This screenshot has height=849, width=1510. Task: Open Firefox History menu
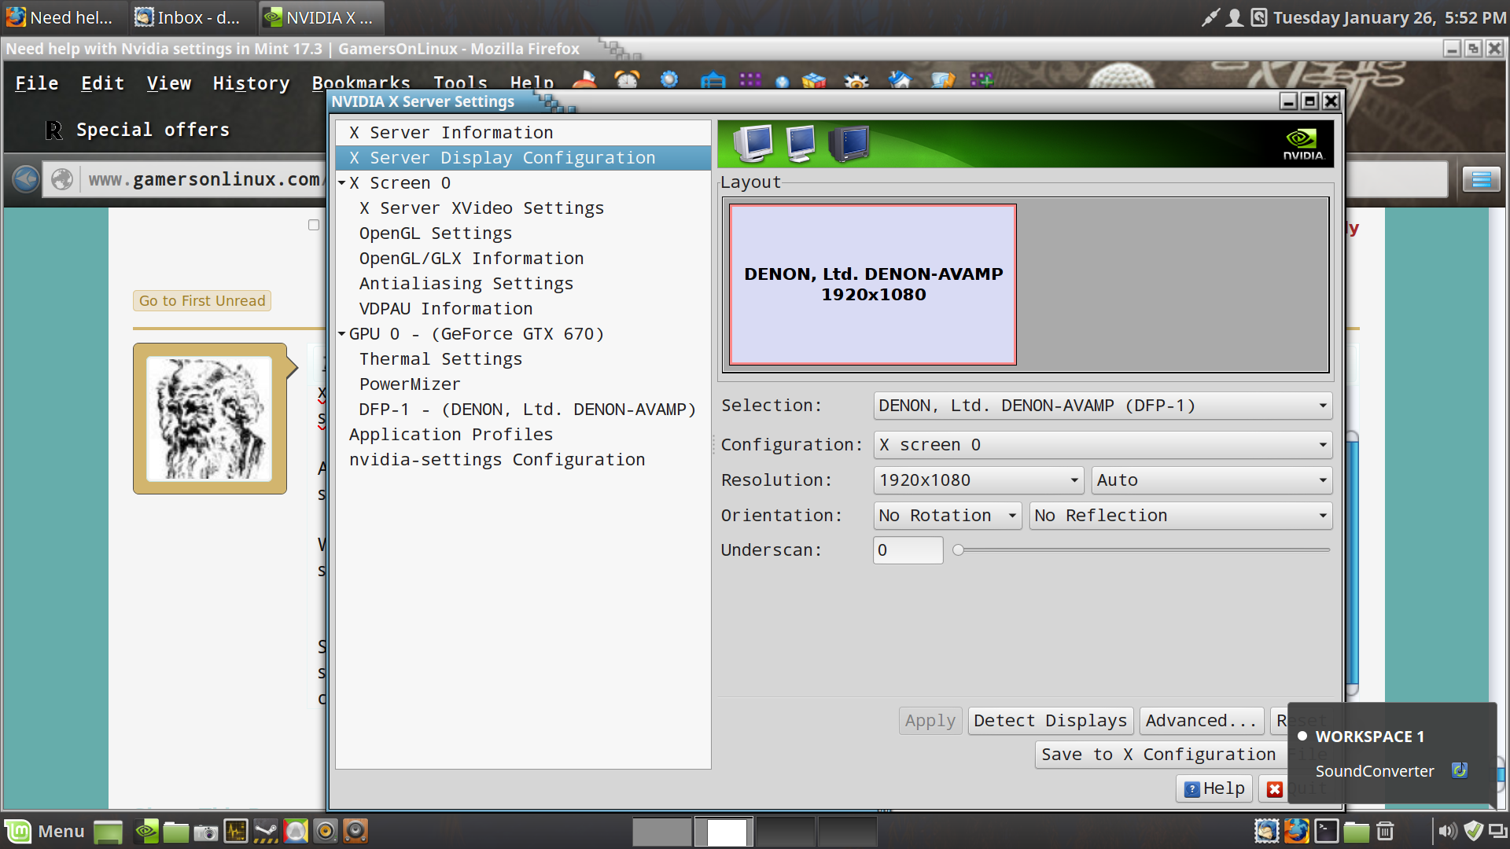[x=251, y=83]
